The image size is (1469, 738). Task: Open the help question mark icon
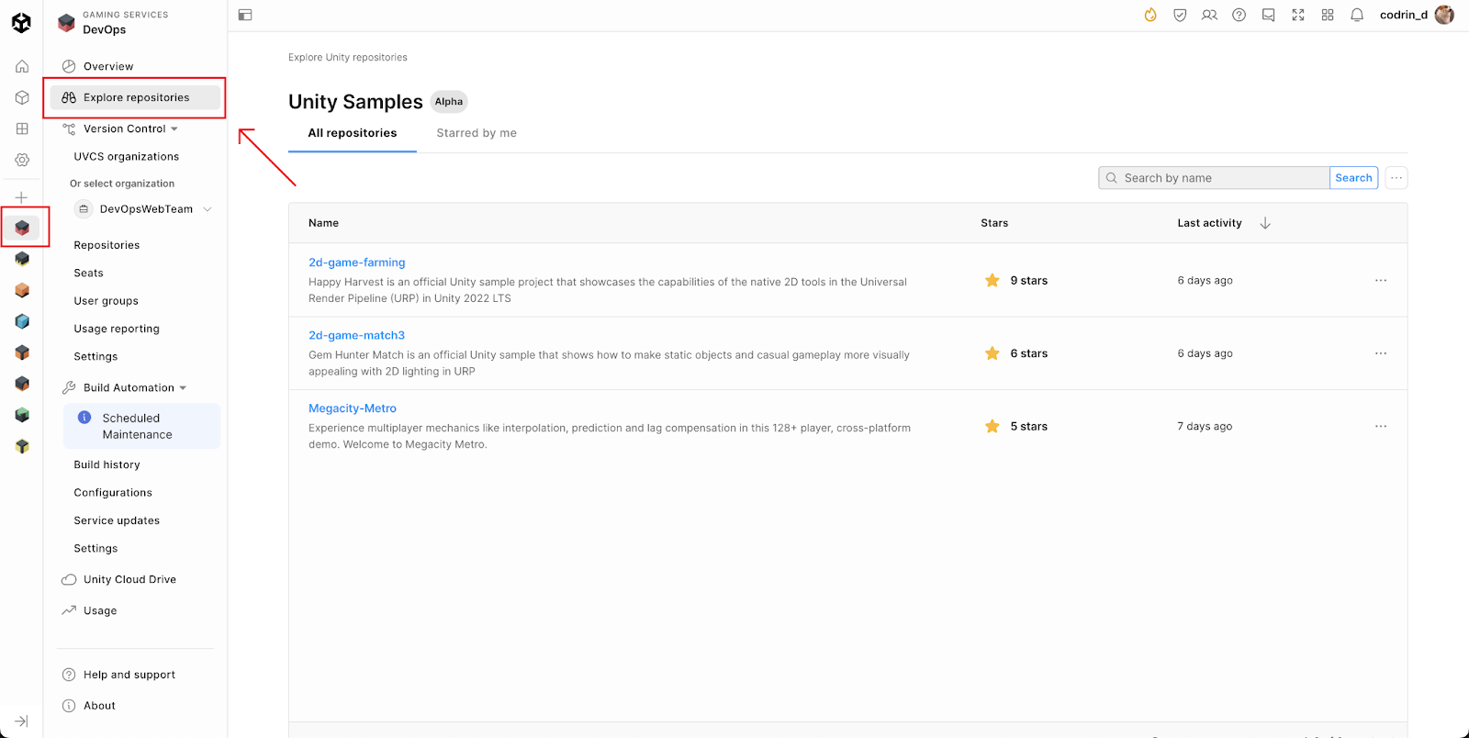pos(1239,15)
